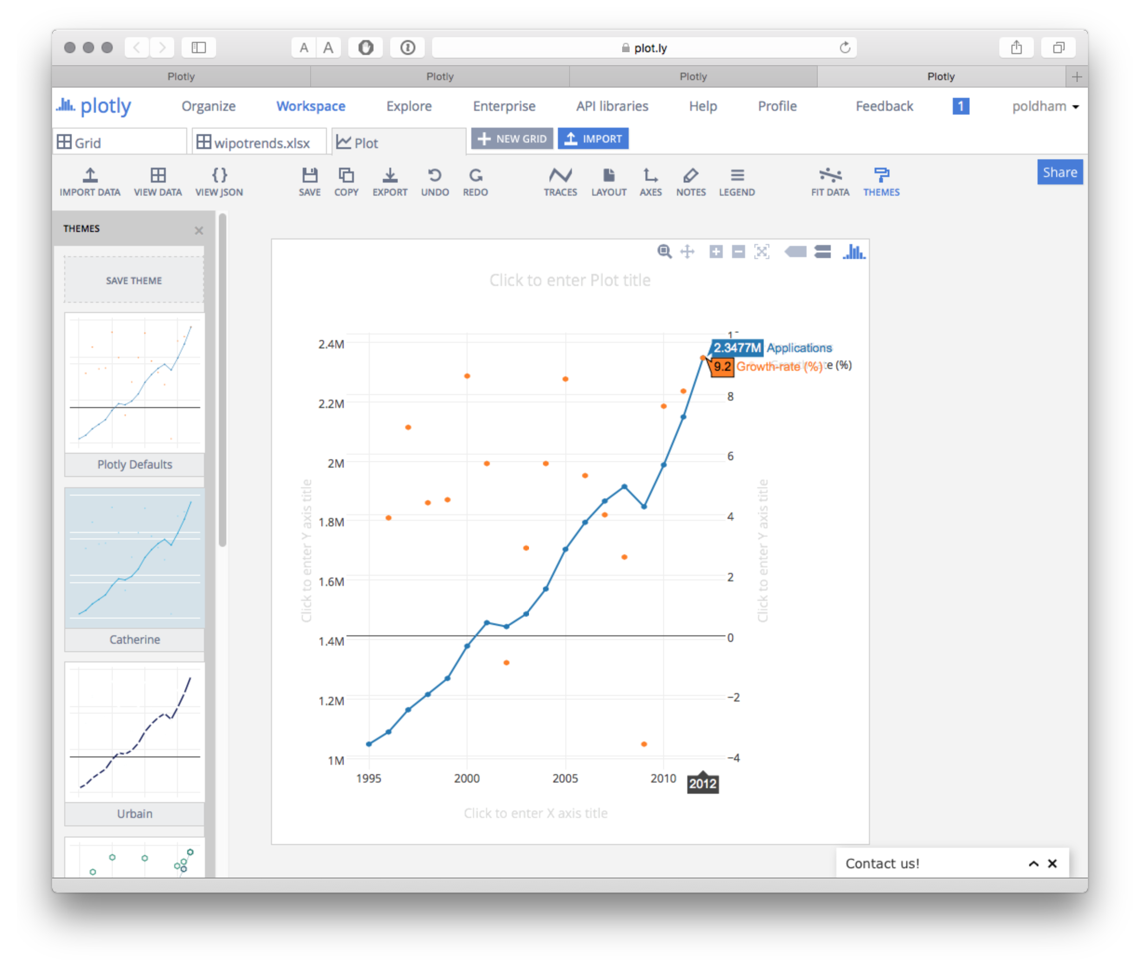Go to the Workspace menu
The image size is (1140, 967).
point(310,106)
